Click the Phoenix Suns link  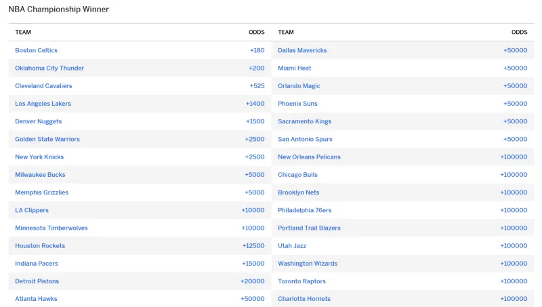pos(297,104)
